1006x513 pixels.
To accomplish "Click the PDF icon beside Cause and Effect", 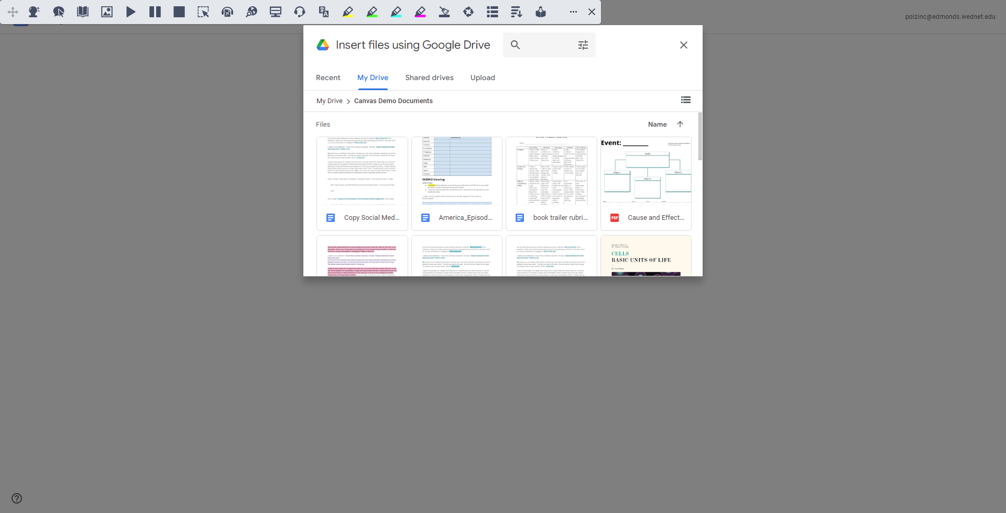I will point(615,218).
